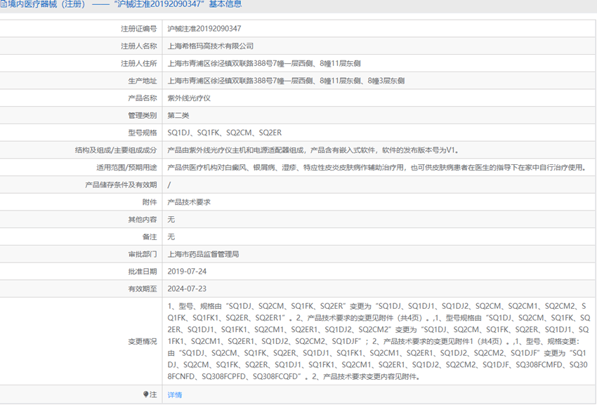The image size is (597, 405).
Task: Click the 产品技术要求 attachment value
Action: point(189,202)
